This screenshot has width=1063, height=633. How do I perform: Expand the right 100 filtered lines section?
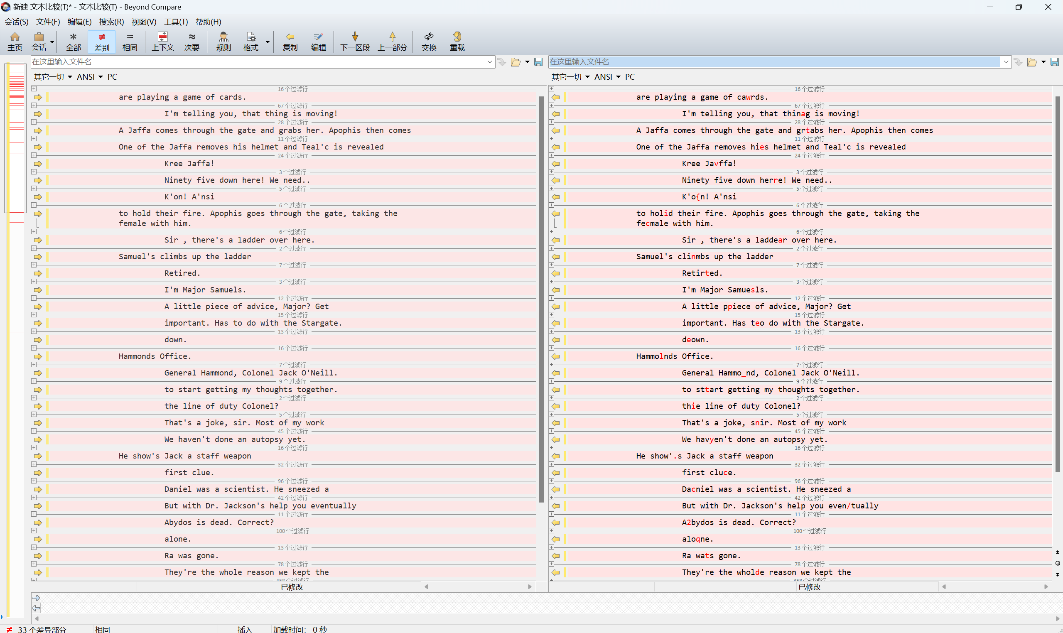(x=551, y=531)
